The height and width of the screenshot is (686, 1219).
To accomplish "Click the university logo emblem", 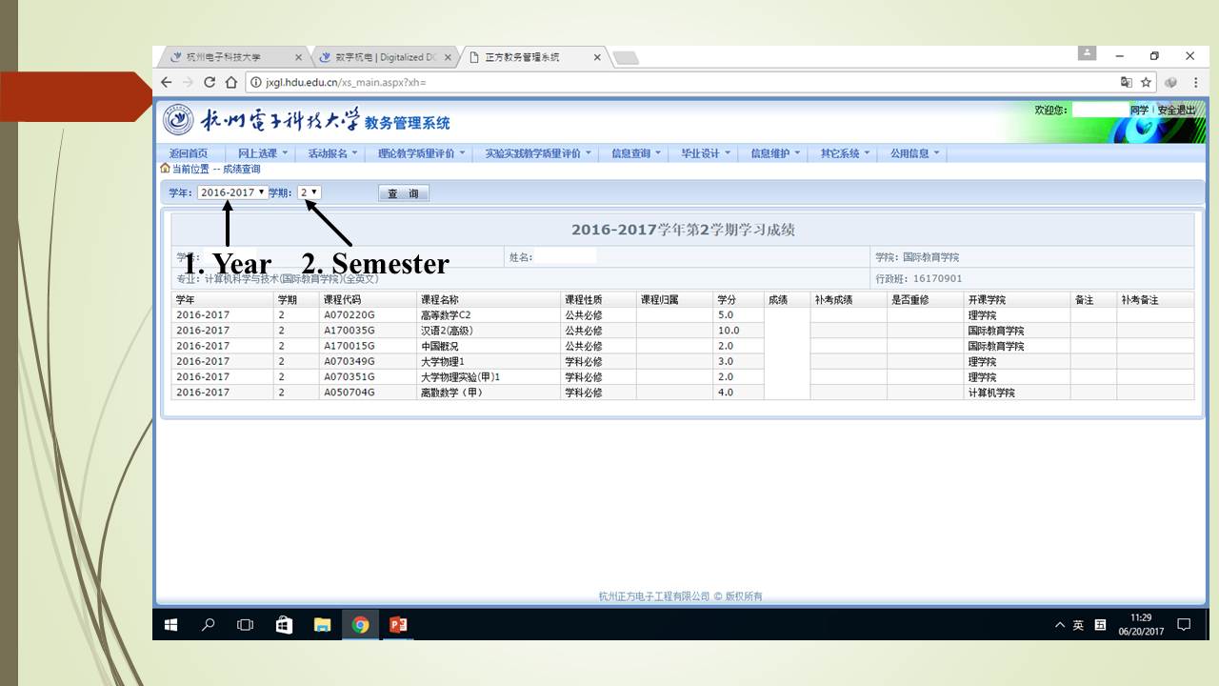I will [x=178, y=120].
